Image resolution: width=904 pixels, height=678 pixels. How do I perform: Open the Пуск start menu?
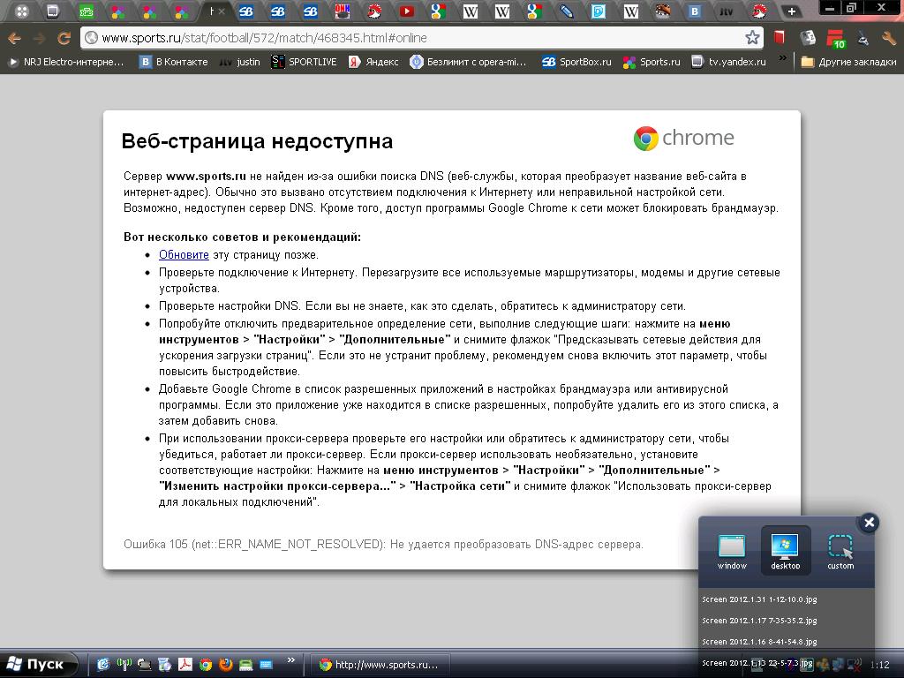(38, 665)
